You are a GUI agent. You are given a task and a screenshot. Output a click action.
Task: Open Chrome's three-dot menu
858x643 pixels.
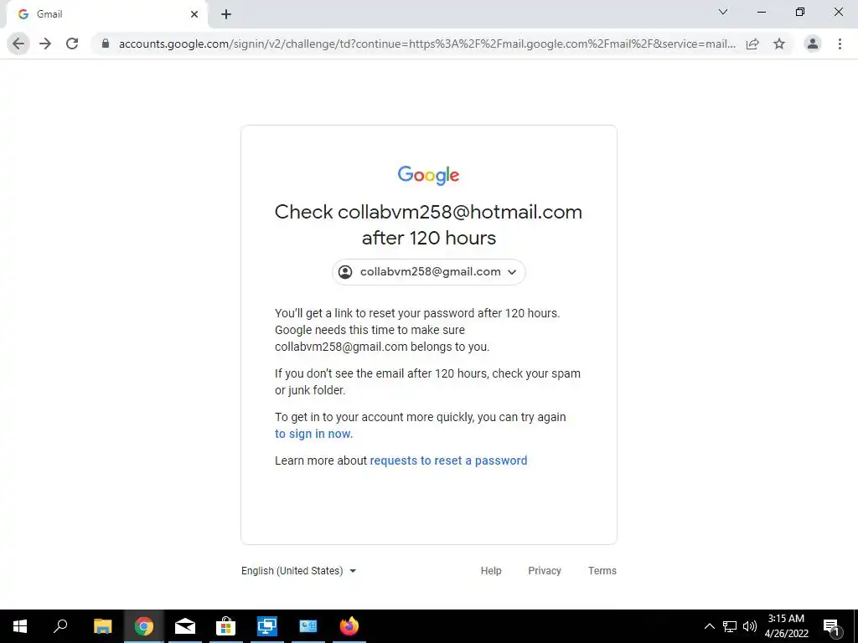click(x=840, y=44)
